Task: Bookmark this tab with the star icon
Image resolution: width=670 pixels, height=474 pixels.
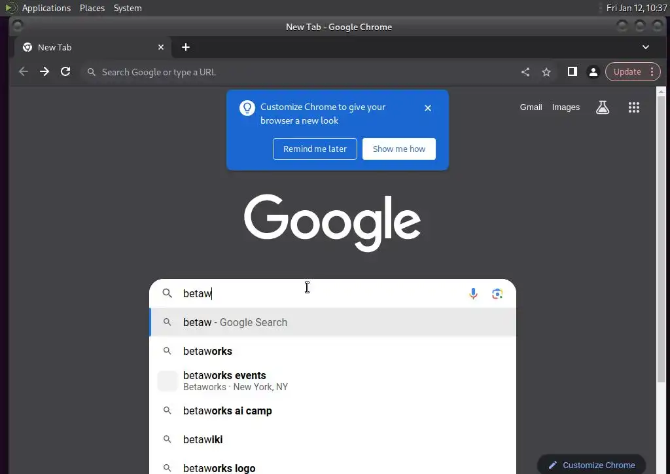Action: pos(546,72)
